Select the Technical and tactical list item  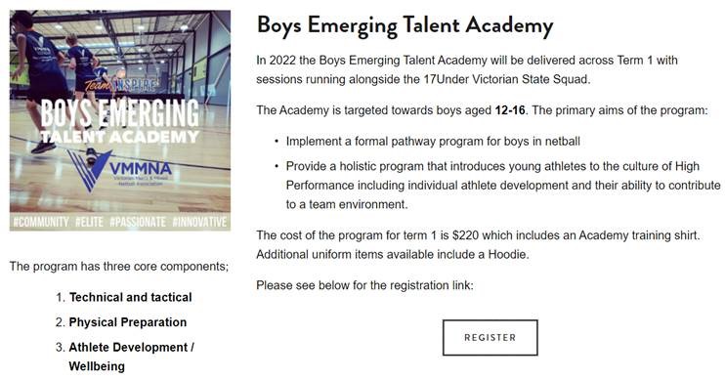(x=130, y=297)
